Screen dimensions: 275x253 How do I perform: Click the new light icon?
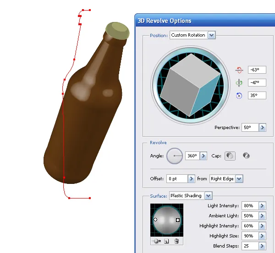[166, 241]
